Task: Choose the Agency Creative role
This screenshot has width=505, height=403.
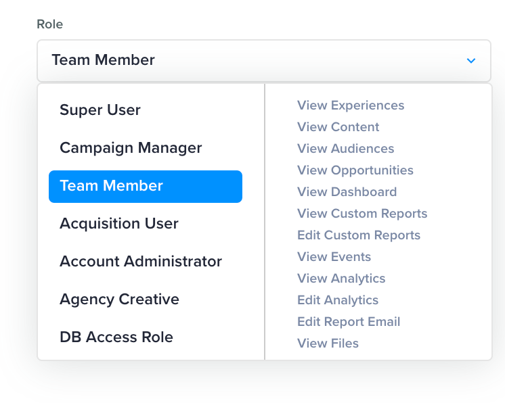Action: point(119,300)
